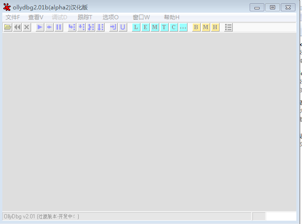Open Memory breakpoints with yellow M button
The height and width of the screenshot is (224, 302).
(x=206, y=27)
